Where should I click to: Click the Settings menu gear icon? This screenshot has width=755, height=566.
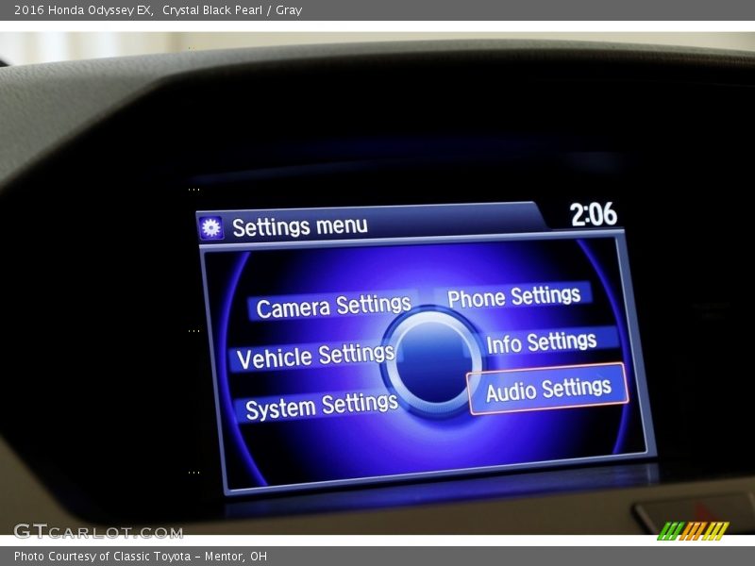click(210, 227)
